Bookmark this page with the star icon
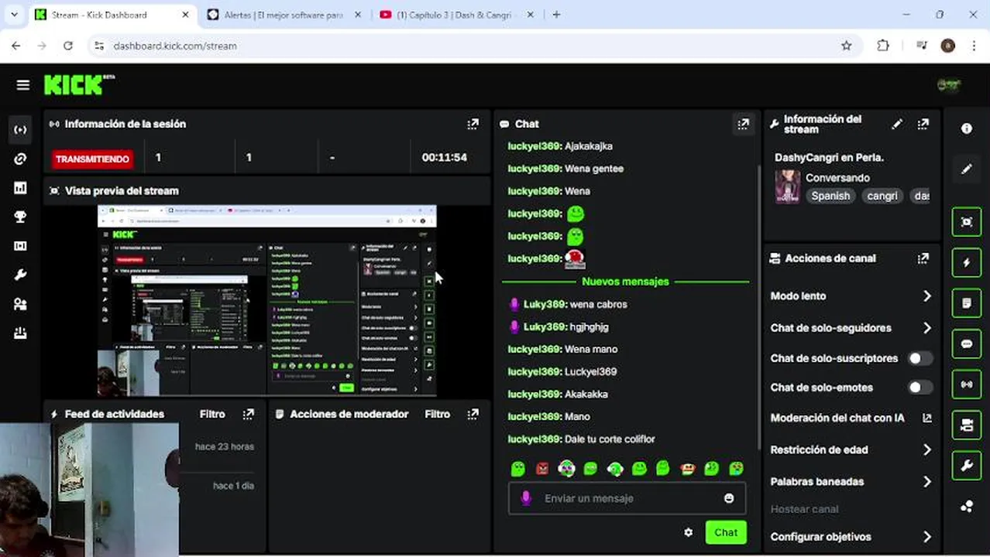Image resolution: width=990 pixels, height=557 pixels. click(x=847, y=46)
